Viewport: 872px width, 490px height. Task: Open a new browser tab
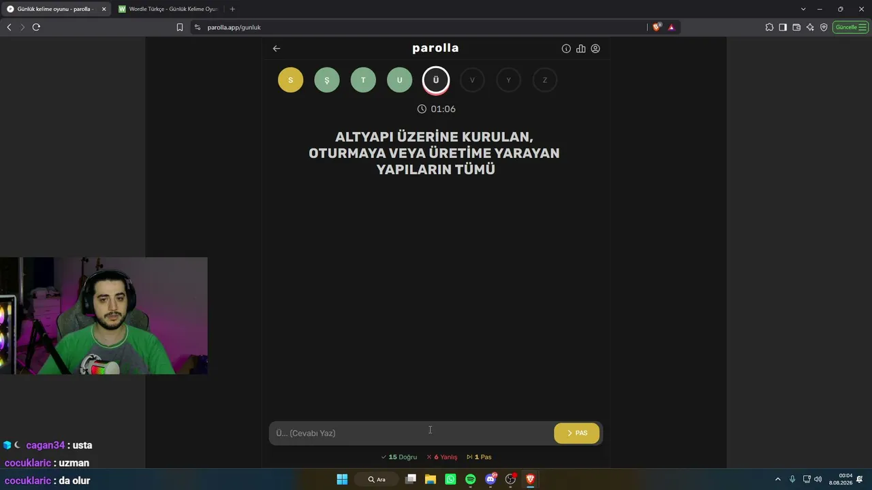pyautogui.click(x=232, y=9)
